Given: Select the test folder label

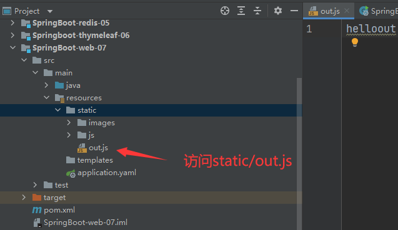Looking at the screenshot, I should pyautogui.click(x=61, y=185).
